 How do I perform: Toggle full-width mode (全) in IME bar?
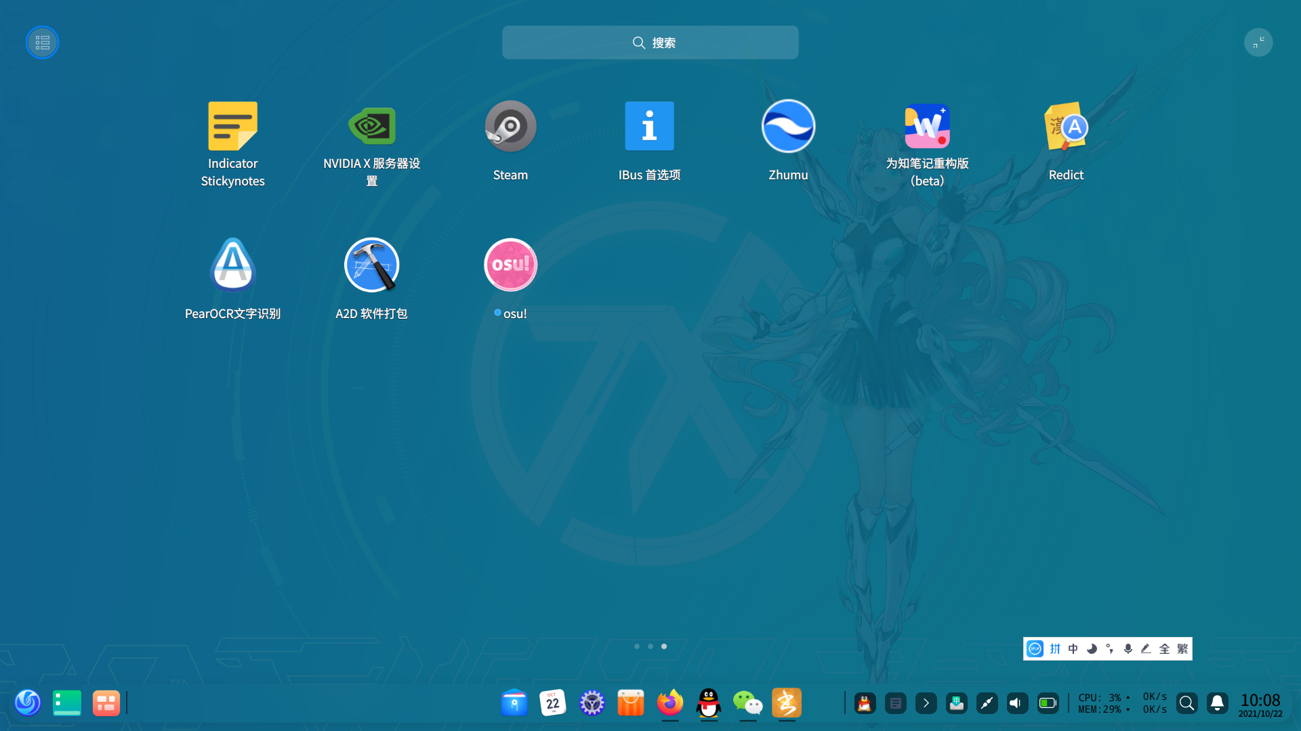tap(1164, 649)
